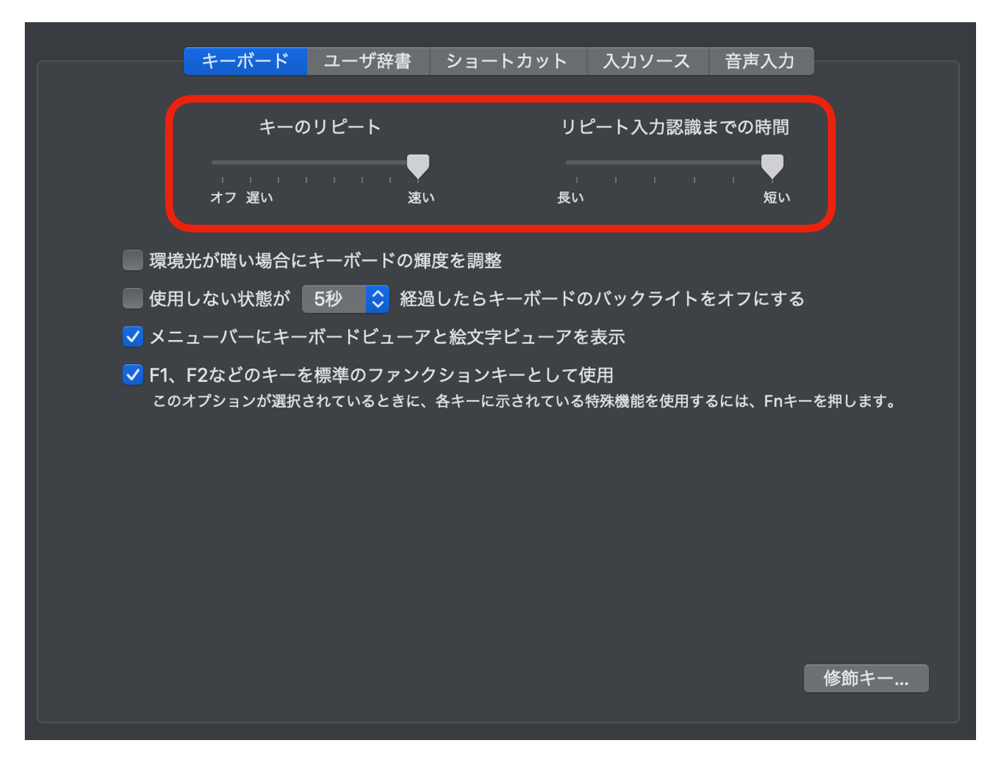Click the キーのリピート slider handle
This screenshot has width=1006, height=764.
[x=418, y=167]
